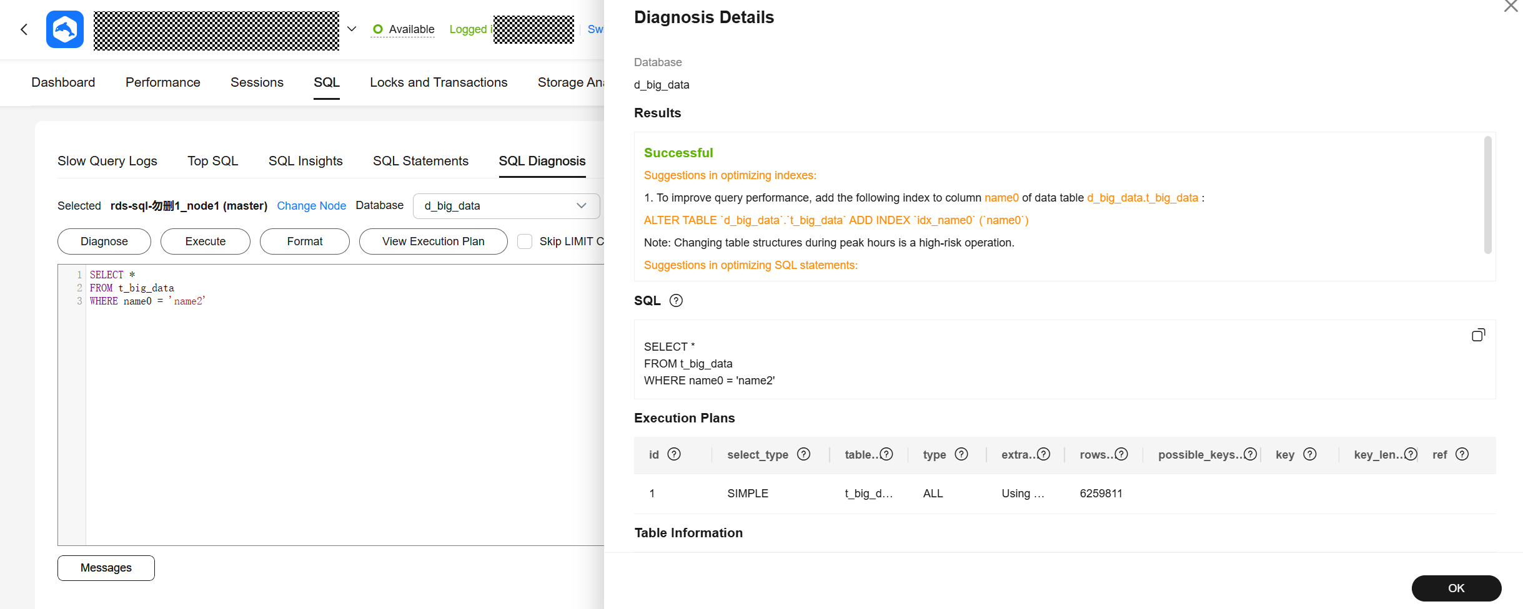The height and width of the screenshot is (609, 1523).
Task: Click help icon next to extra column
Action: point(1043,454)
